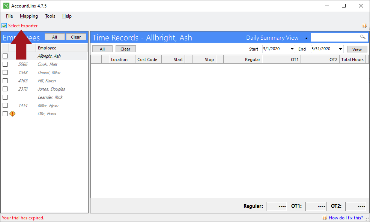Select employee row 'Ollo, Hans'
The width and height of the screenshot is (370, 222).
point(44,114)
